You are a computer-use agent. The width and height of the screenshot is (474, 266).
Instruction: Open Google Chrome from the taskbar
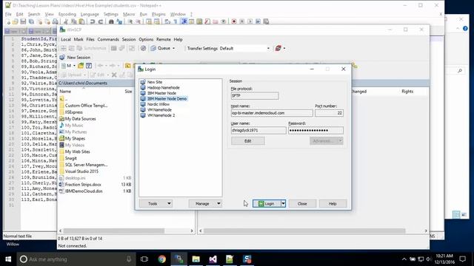coord(162,259)
